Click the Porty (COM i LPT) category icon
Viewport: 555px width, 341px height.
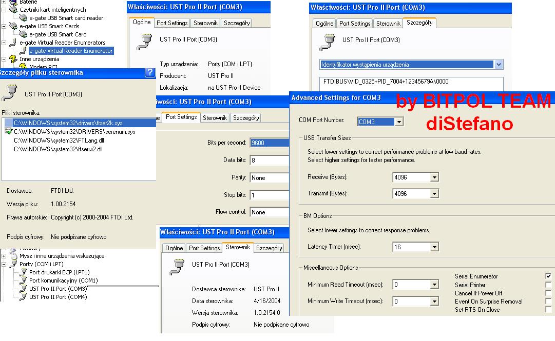(x=13, y=264)
